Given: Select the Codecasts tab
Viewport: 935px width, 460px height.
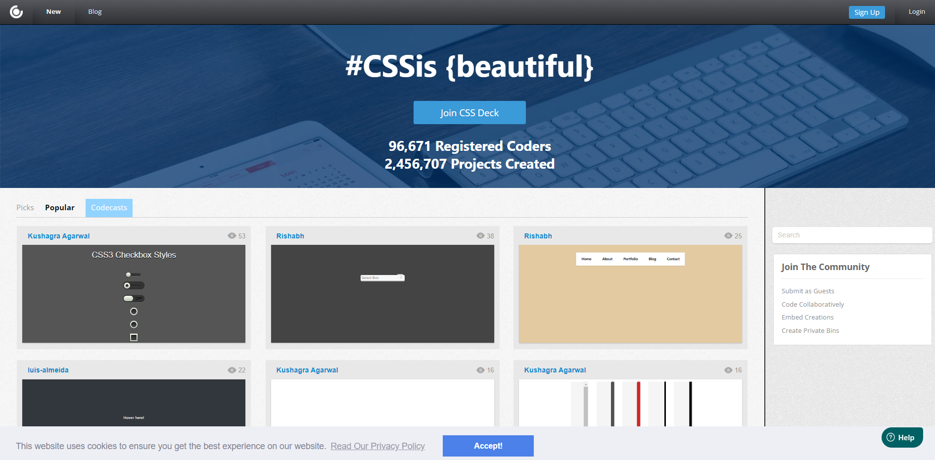Looking at the screenshot, I should point(109,208).
